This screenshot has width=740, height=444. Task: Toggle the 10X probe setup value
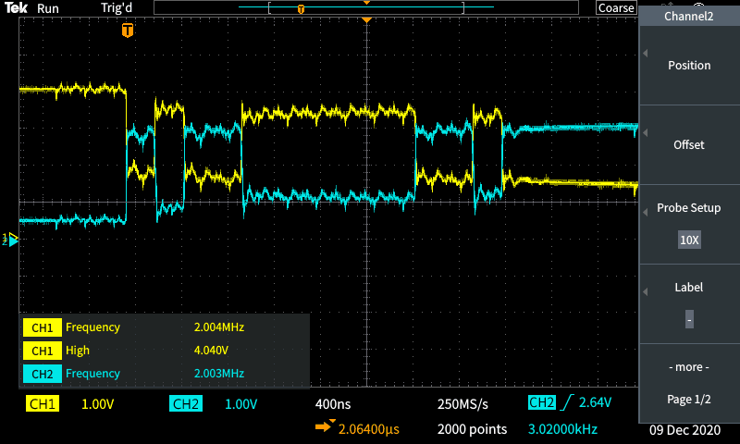tap(689, 240)
